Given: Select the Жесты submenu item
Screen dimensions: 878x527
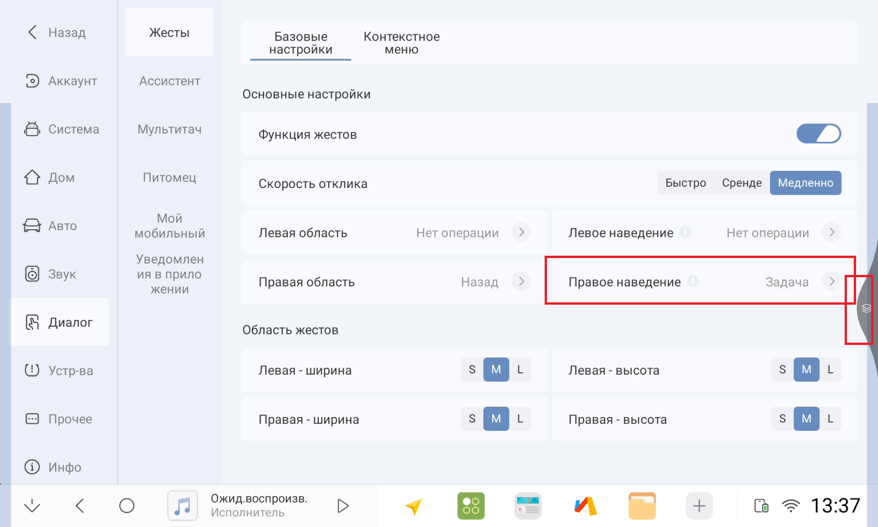Looking at the screenshot, I should [x=169, y=32].
